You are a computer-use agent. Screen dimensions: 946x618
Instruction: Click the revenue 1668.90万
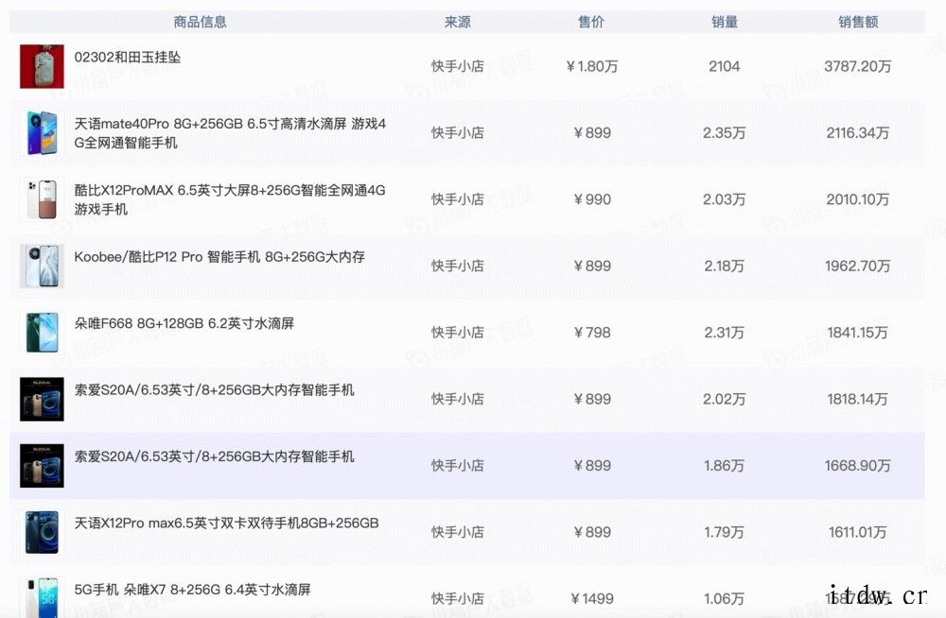(858, 466)
